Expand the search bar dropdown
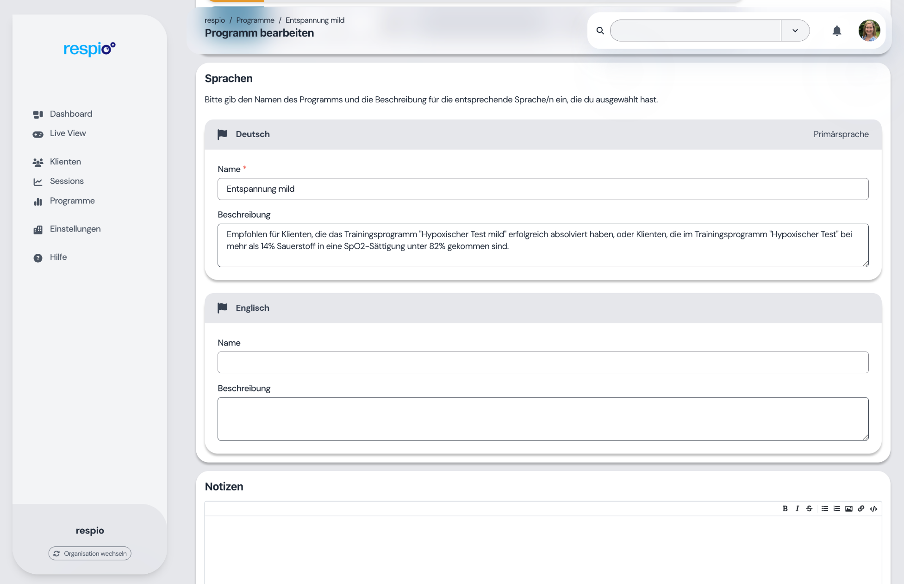 (x=795, y=31)
